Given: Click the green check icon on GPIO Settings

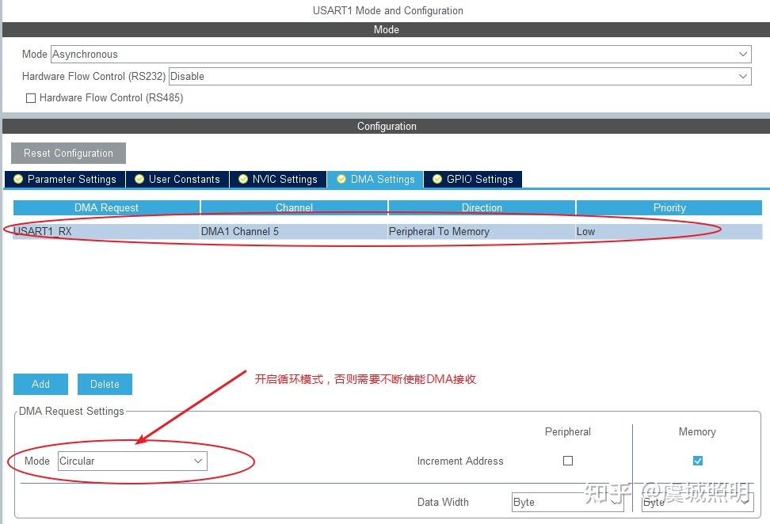Looking at the screenshot, I should (x=436, y=179).
